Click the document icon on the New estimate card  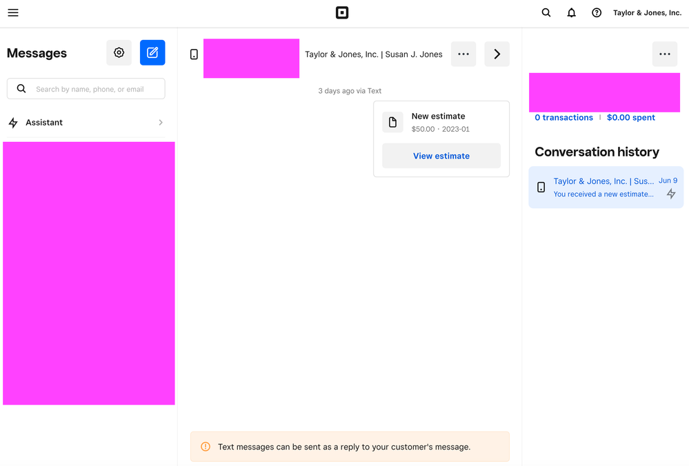[x=392, y=123]
